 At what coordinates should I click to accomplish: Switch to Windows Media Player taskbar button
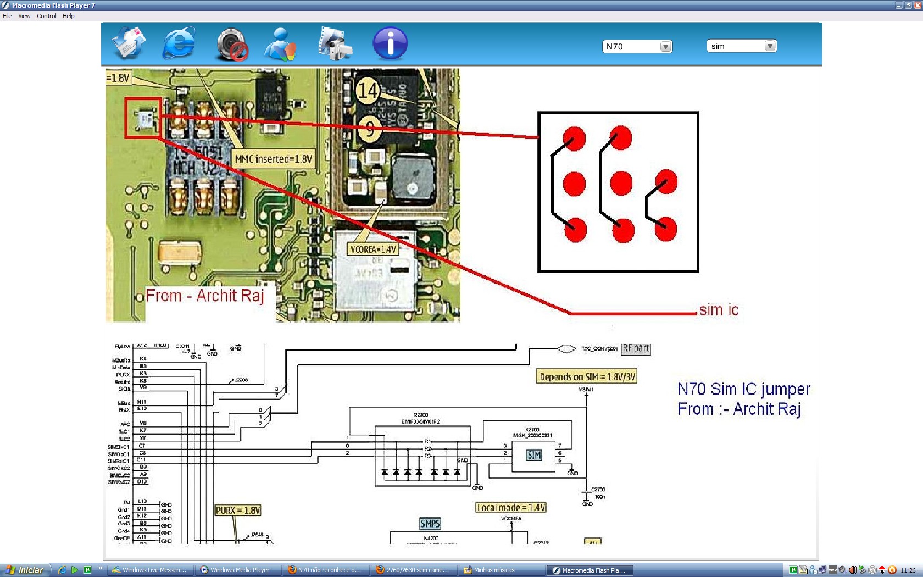click(x=239, y=570)
